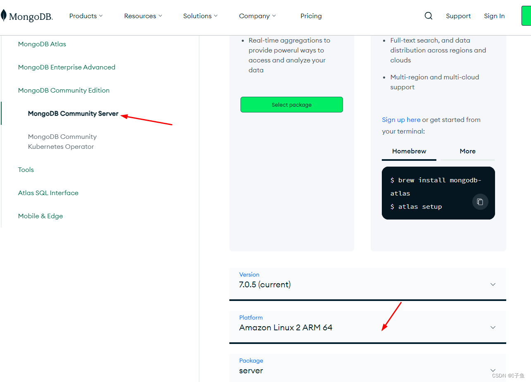531x382 pixels.
Task: Open the Products menu
Action: (86, 16)
